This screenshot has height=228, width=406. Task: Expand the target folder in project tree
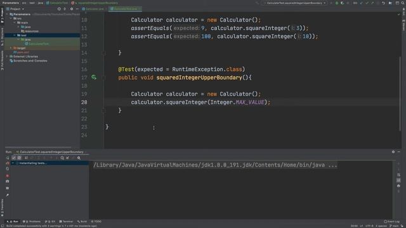11,48
